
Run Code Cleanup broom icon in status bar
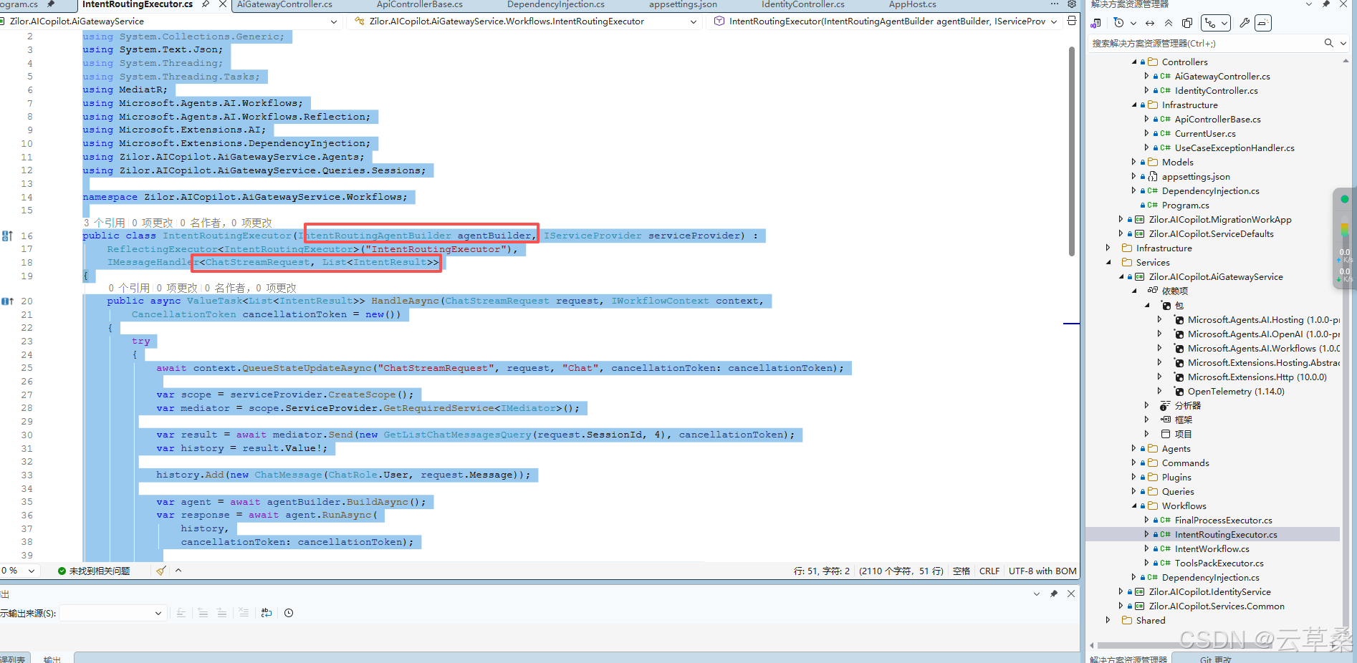(160, 571)
